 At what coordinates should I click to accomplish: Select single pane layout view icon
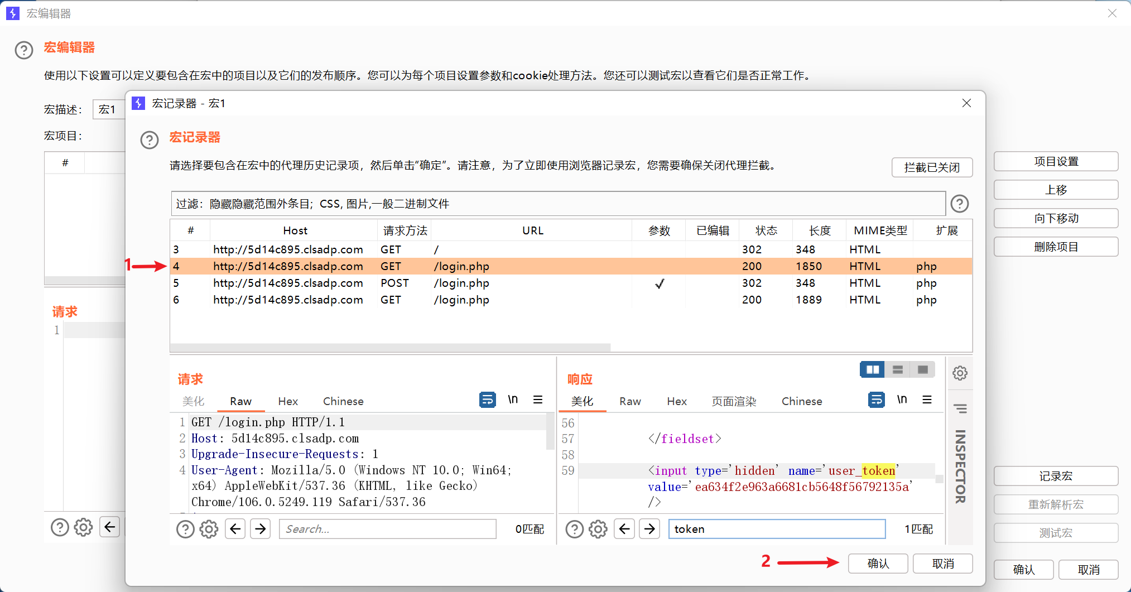[923, 369]
